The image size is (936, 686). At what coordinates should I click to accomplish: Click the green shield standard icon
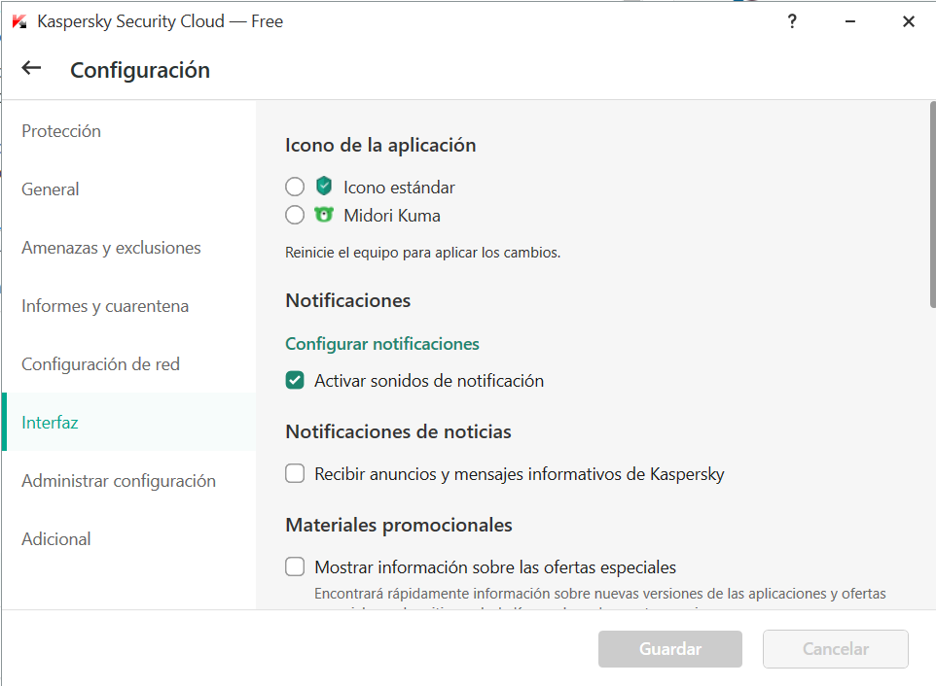point(324,187)
